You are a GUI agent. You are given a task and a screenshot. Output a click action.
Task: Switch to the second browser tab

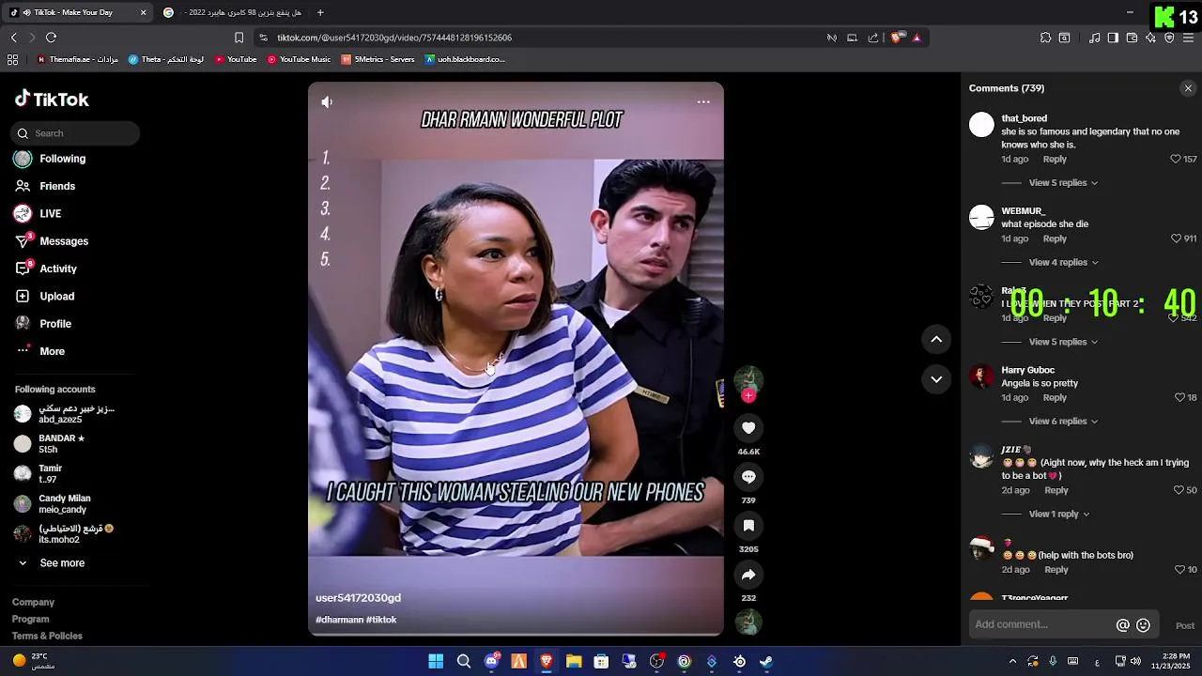pos(233,12)
